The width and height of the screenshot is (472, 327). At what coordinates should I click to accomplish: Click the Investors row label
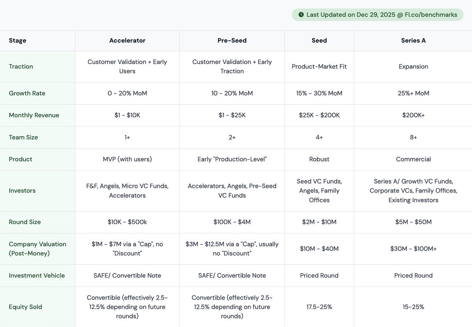[22, 191]
